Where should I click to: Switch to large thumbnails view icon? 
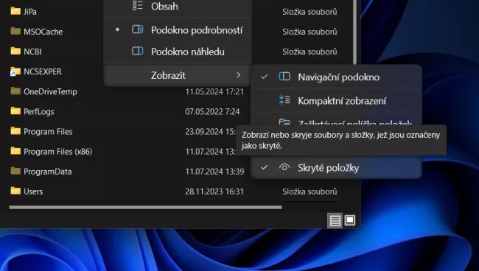point(350,220)
